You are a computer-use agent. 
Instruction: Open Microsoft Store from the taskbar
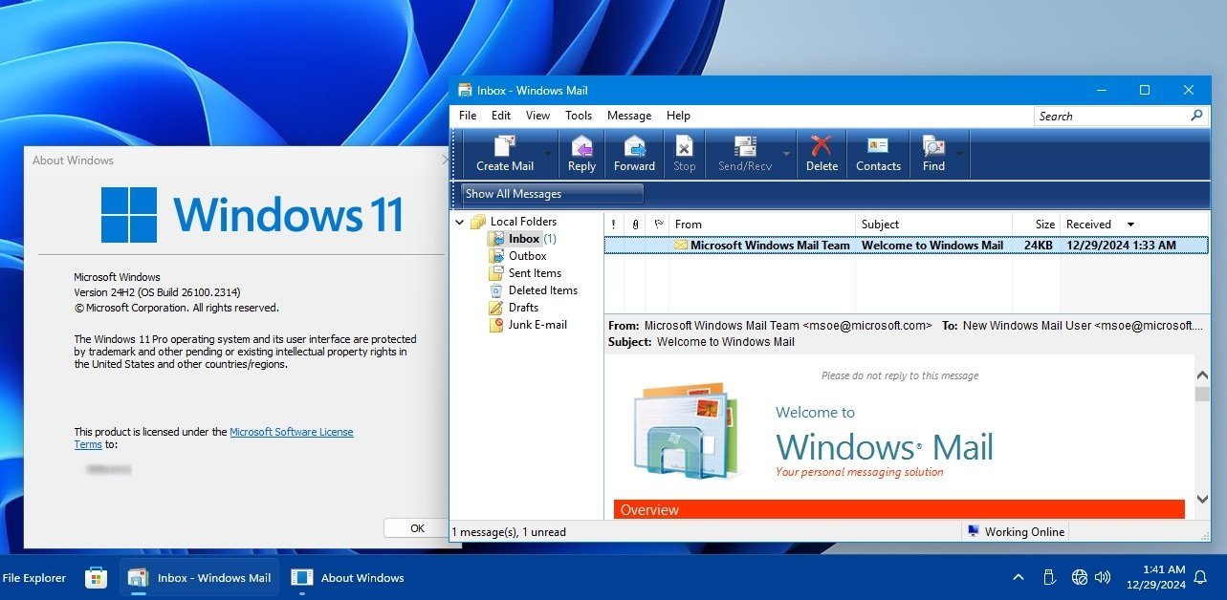pyautogui.click(x=96, y=577)
